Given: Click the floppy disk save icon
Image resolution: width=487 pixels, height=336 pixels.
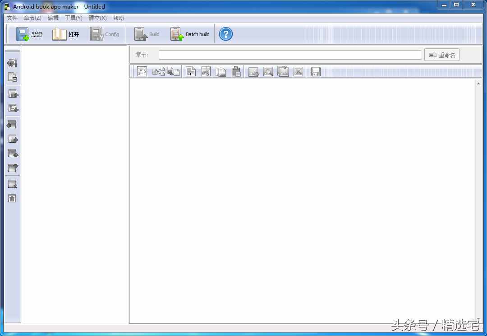Looking at the screenshot, I should (x=316, y=71).
